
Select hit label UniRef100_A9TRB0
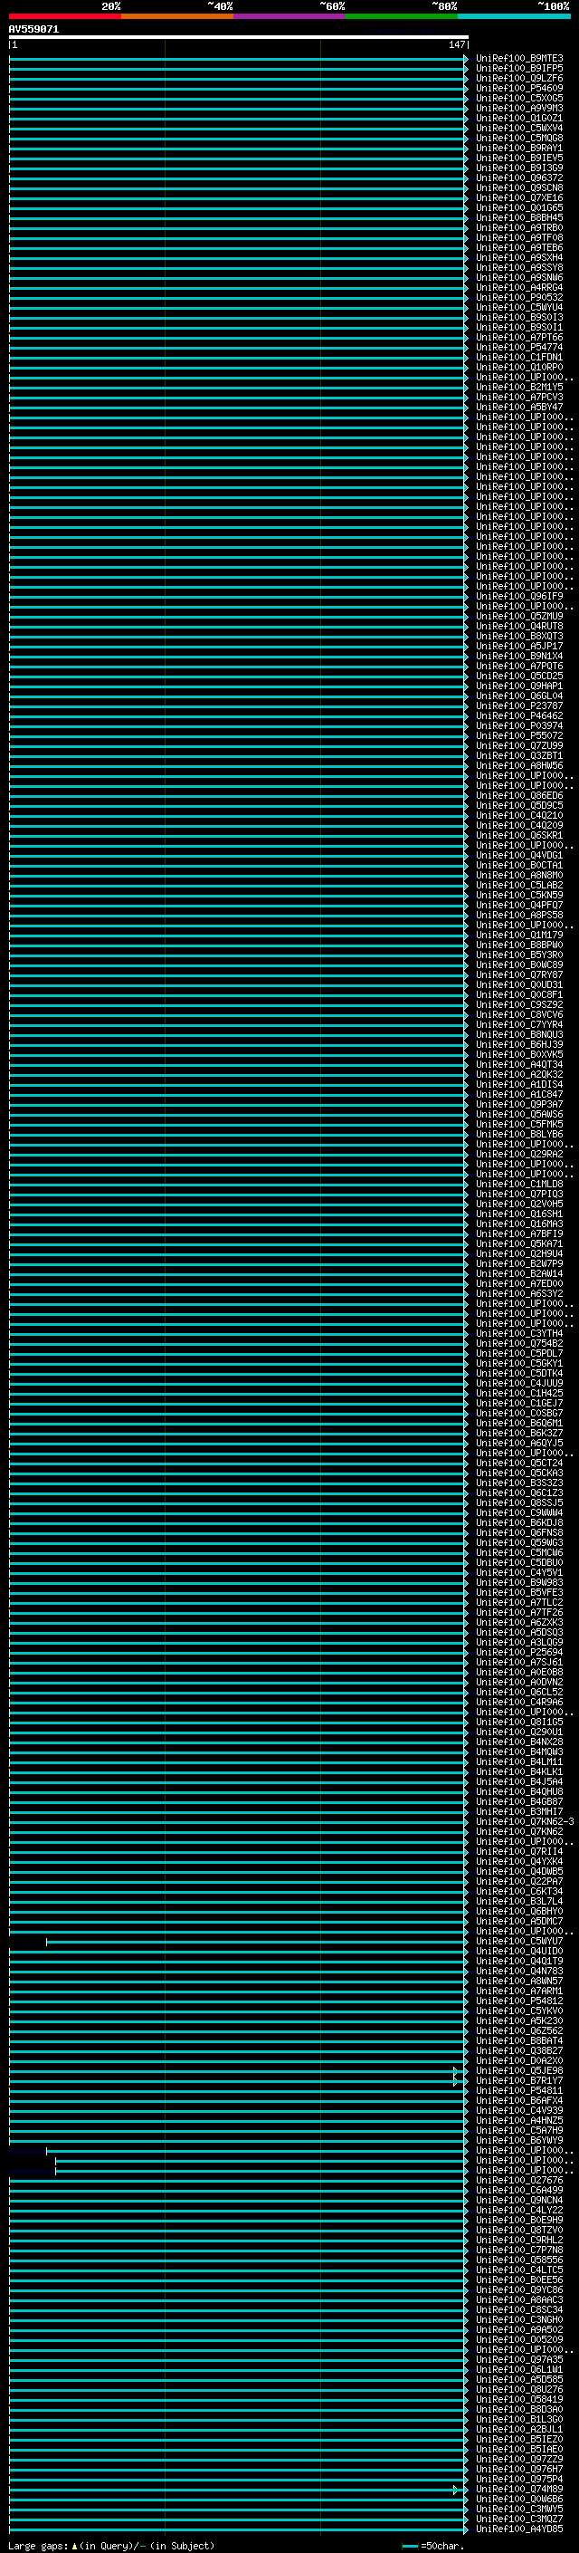point(519,228)
